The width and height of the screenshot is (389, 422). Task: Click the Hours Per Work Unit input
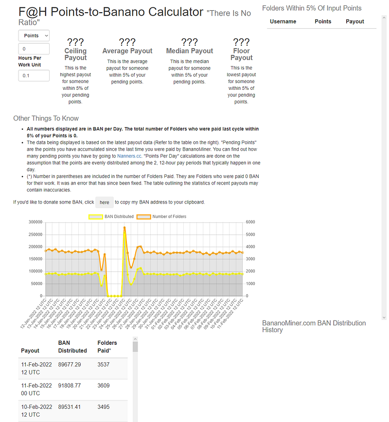click(34, 76)
